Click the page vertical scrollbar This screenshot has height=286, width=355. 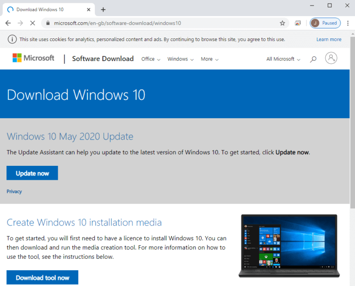[x=353, y=122]
